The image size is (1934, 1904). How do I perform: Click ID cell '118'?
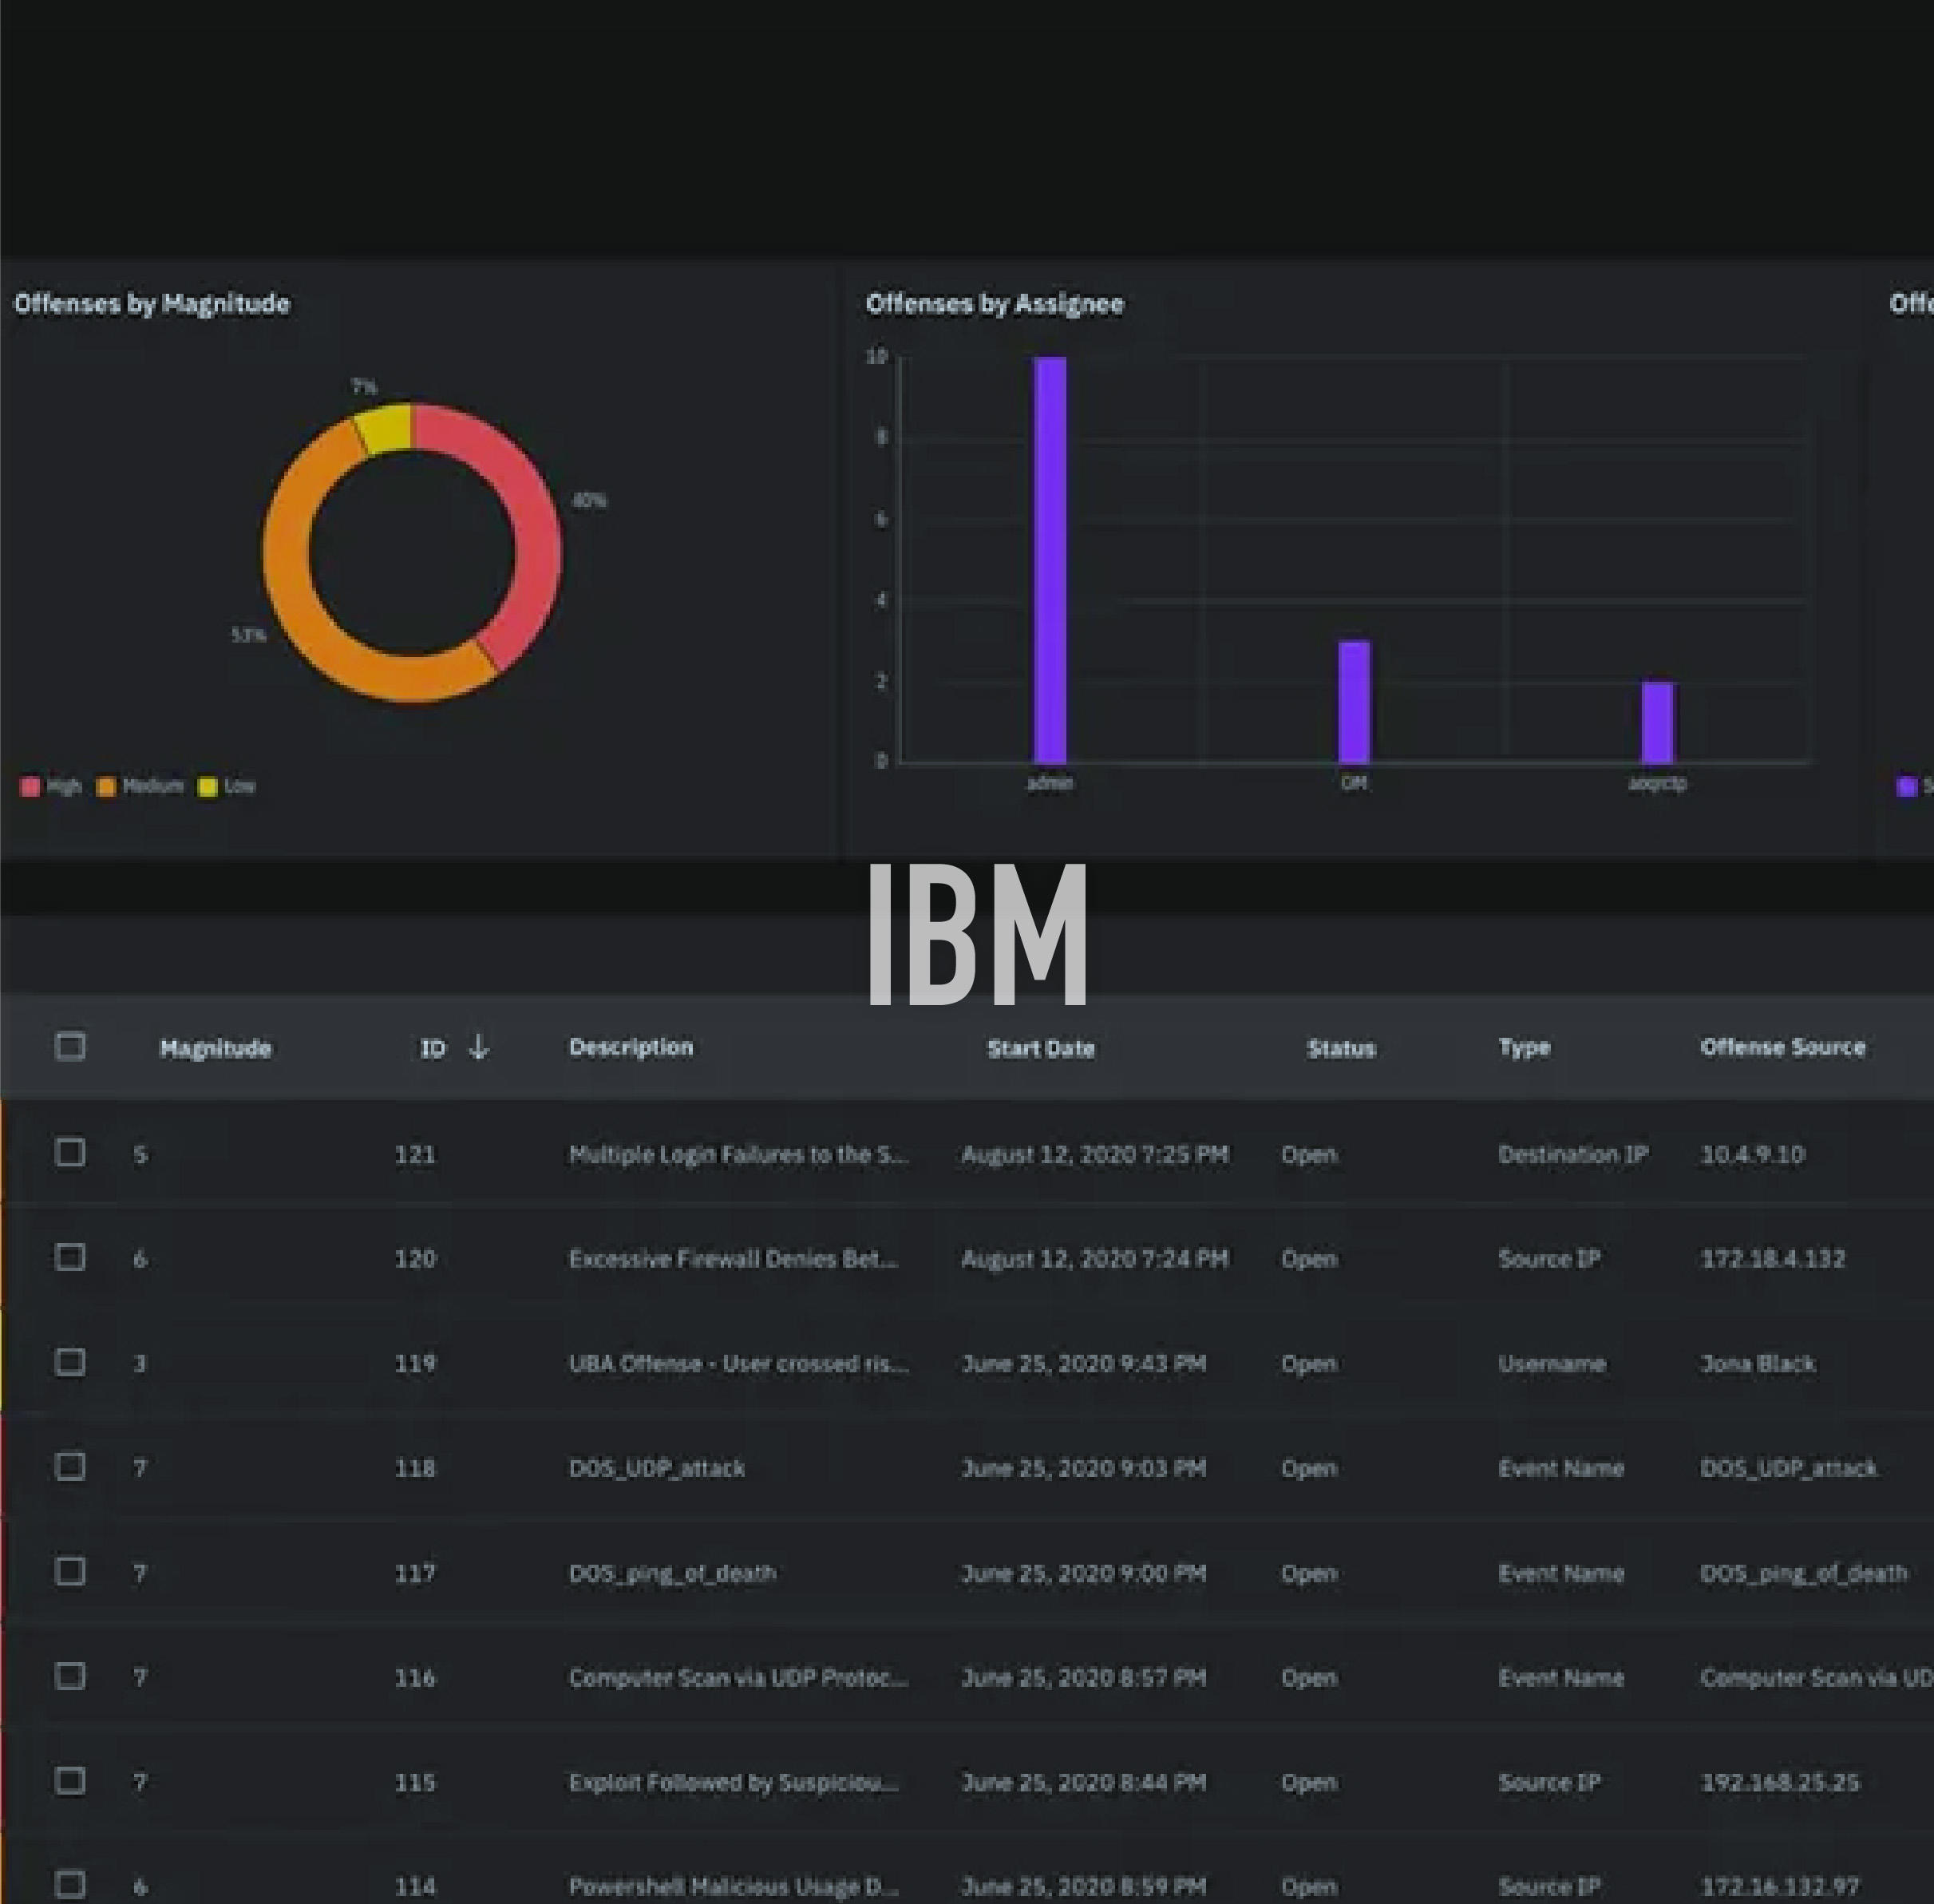point(415,1468)
